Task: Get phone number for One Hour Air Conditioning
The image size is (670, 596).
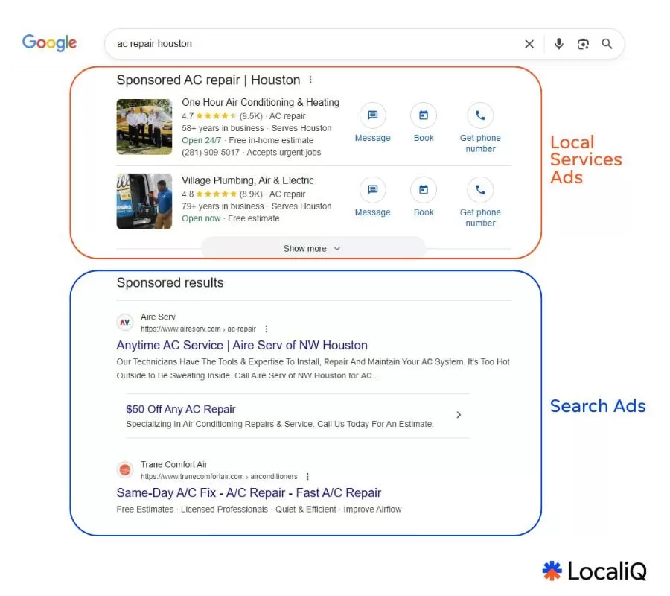Action: point(480,128)
